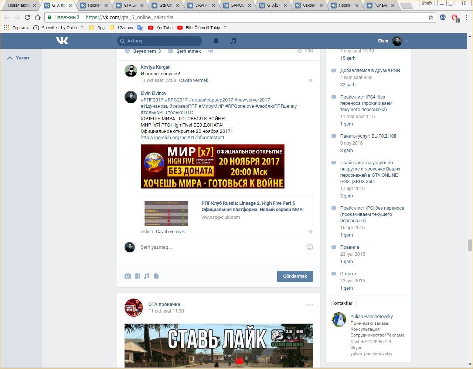Screen dimensions: 473x369
Task: Open the rpg-club.org ns2017hfcontestpr1 link
Action: click(183, 138)
